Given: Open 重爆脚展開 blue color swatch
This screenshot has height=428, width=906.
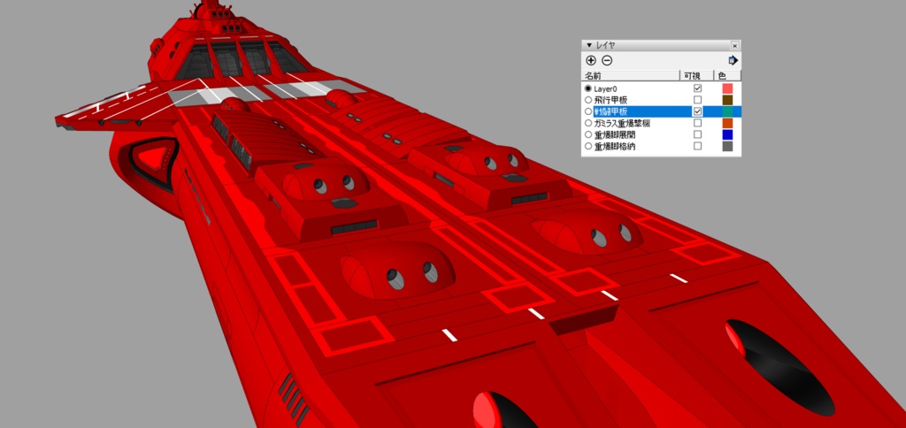Looking at the screenshot, I should click(727, 134).
